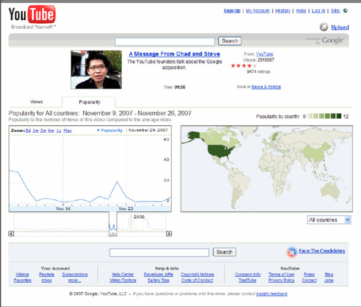This screenshot has height=307, width=361.
Task: Click the lightest popularity legend swatch
Action: [310, 116]
